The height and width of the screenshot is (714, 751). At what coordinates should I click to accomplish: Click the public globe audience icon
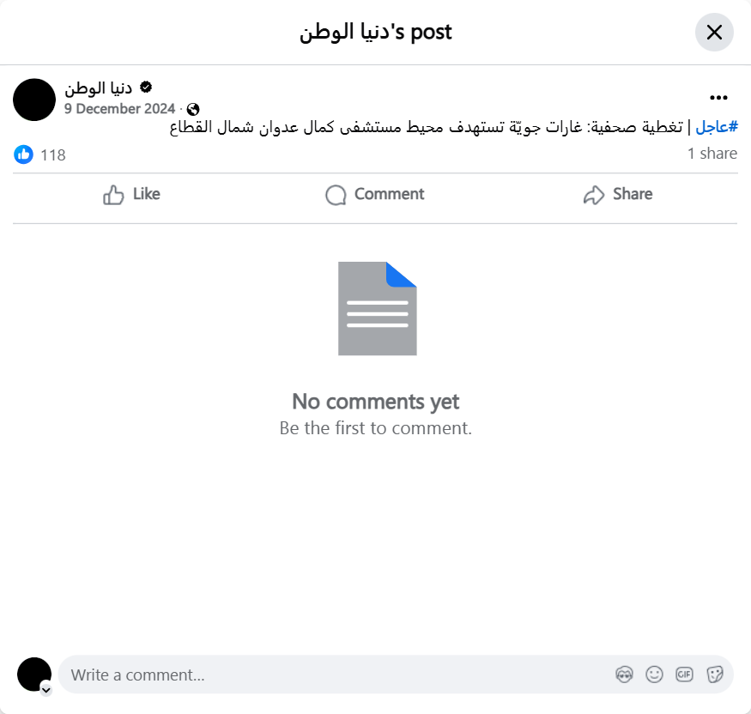(x=193, y=110)
